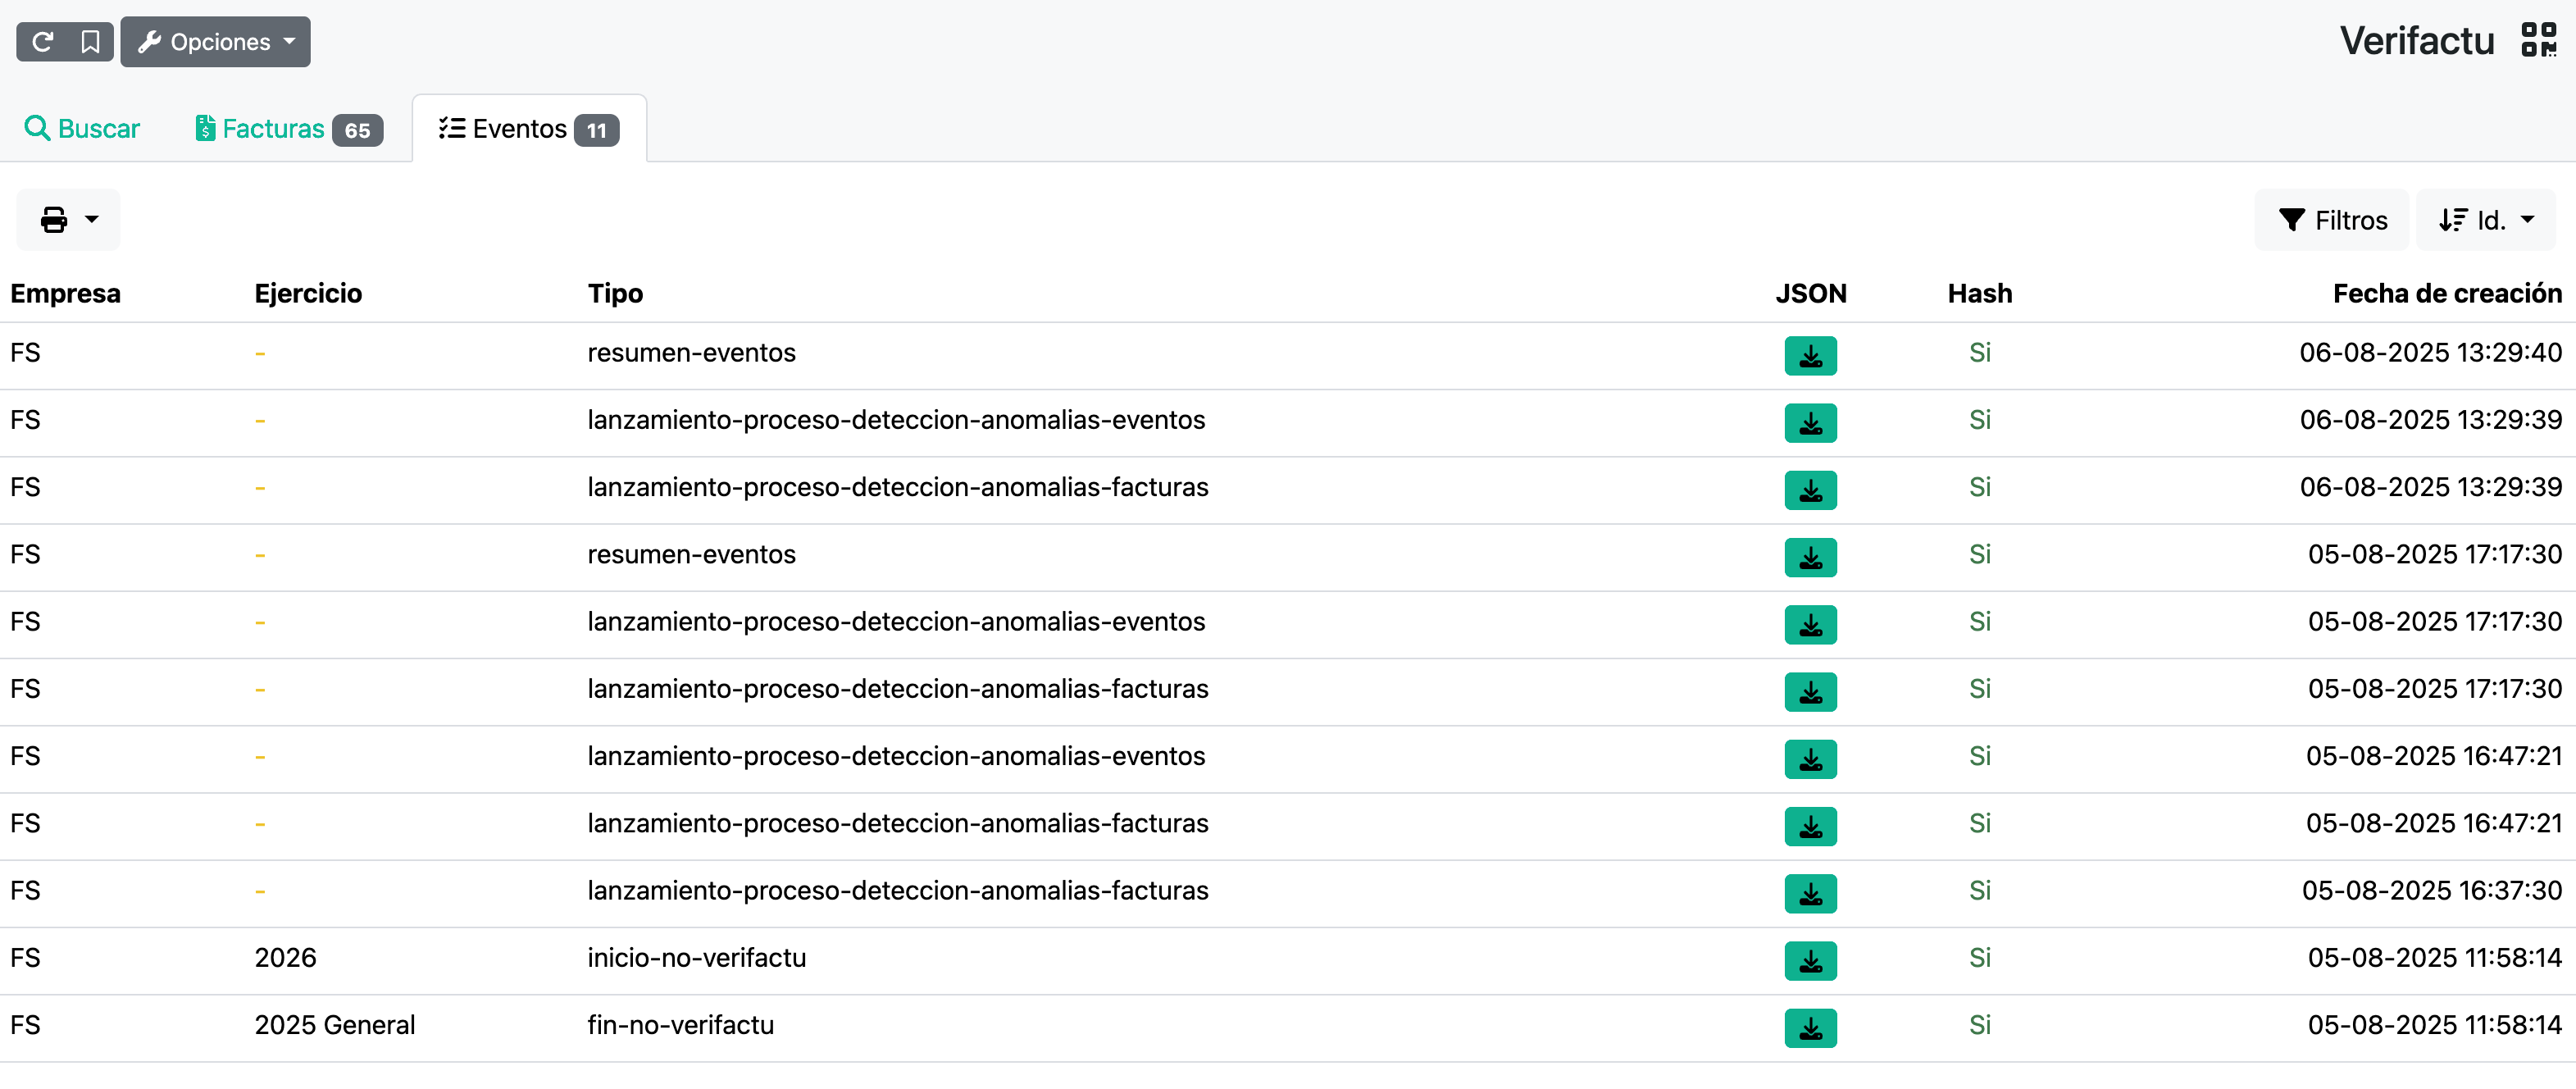Image resolution: width=2576 pixels, height=1089 pixels.
Task: Click the Verifactu QR icon
Action: coord(2539,40)
